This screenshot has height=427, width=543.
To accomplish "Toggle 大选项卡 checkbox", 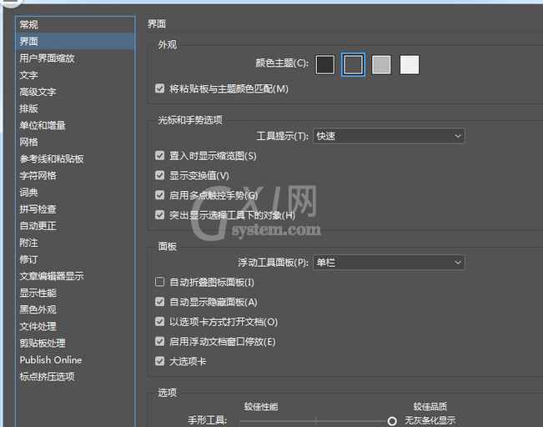I will point(159,361).
